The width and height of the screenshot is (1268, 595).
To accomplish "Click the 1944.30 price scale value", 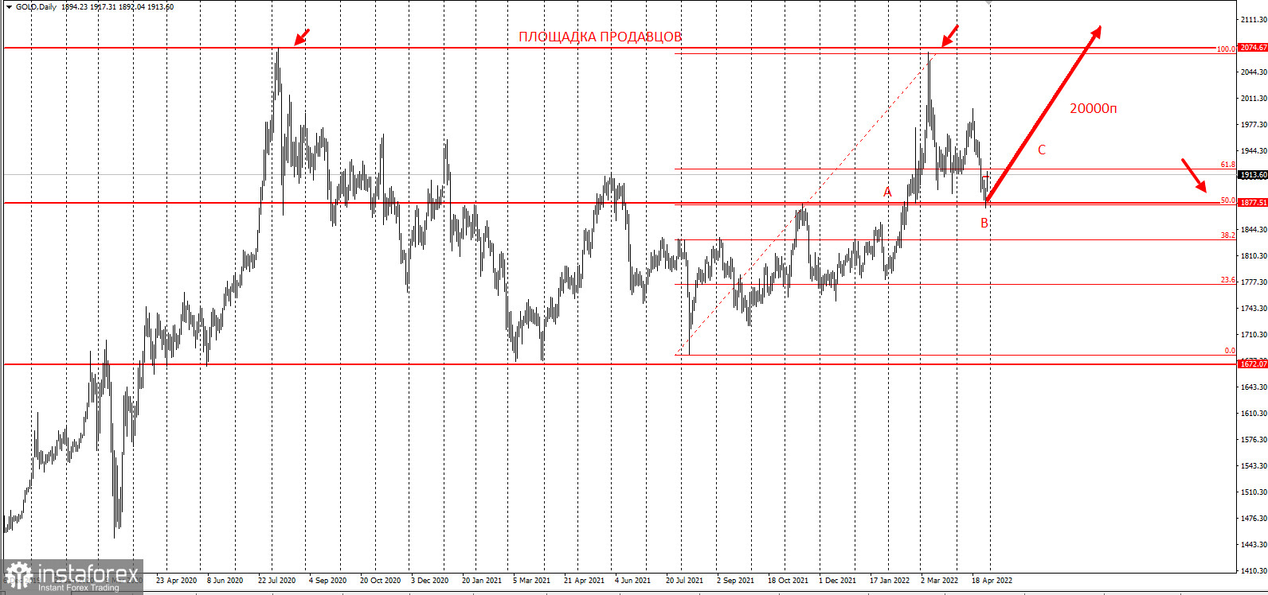I will point(1254,151).
